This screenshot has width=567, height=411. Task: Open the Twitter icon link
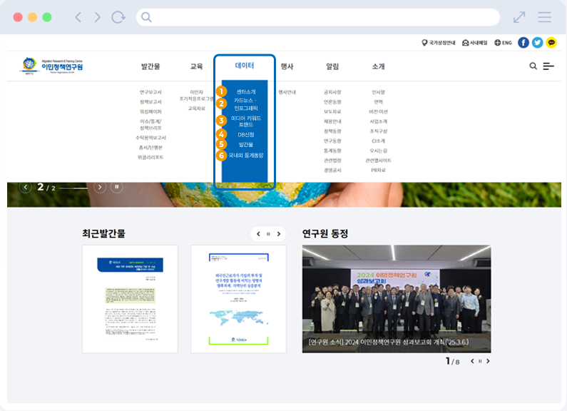(537, 43)
